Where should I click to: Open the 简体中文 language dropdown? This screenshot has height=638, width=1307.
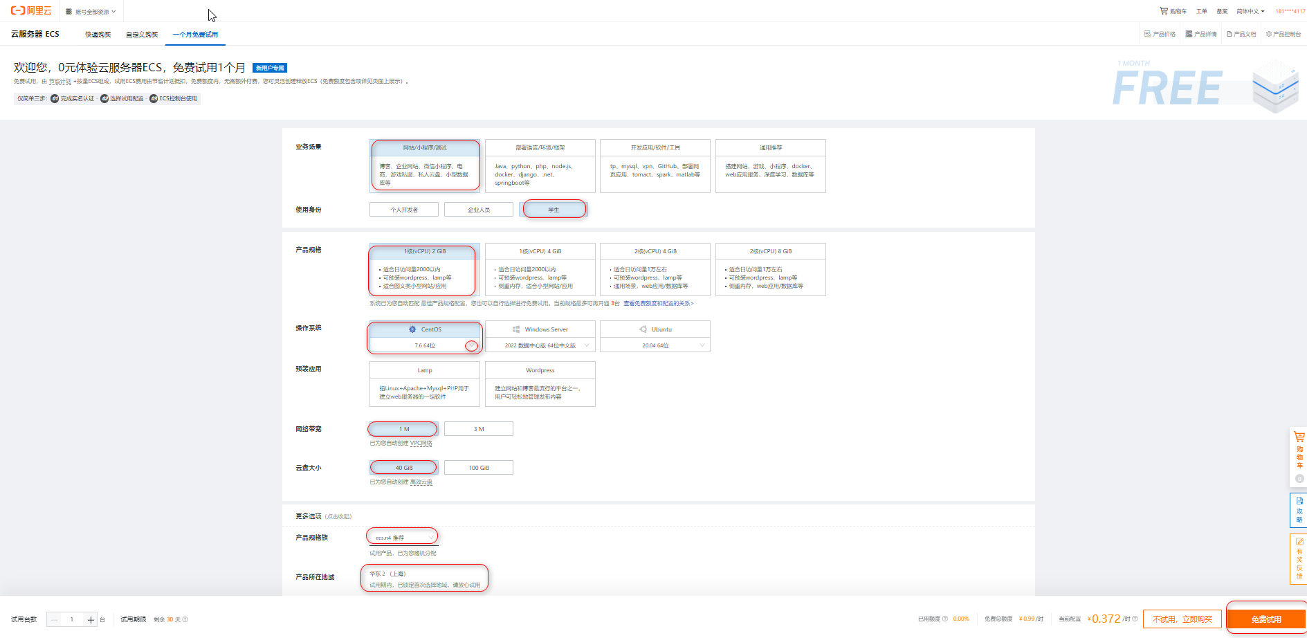tap(1250, 11)
